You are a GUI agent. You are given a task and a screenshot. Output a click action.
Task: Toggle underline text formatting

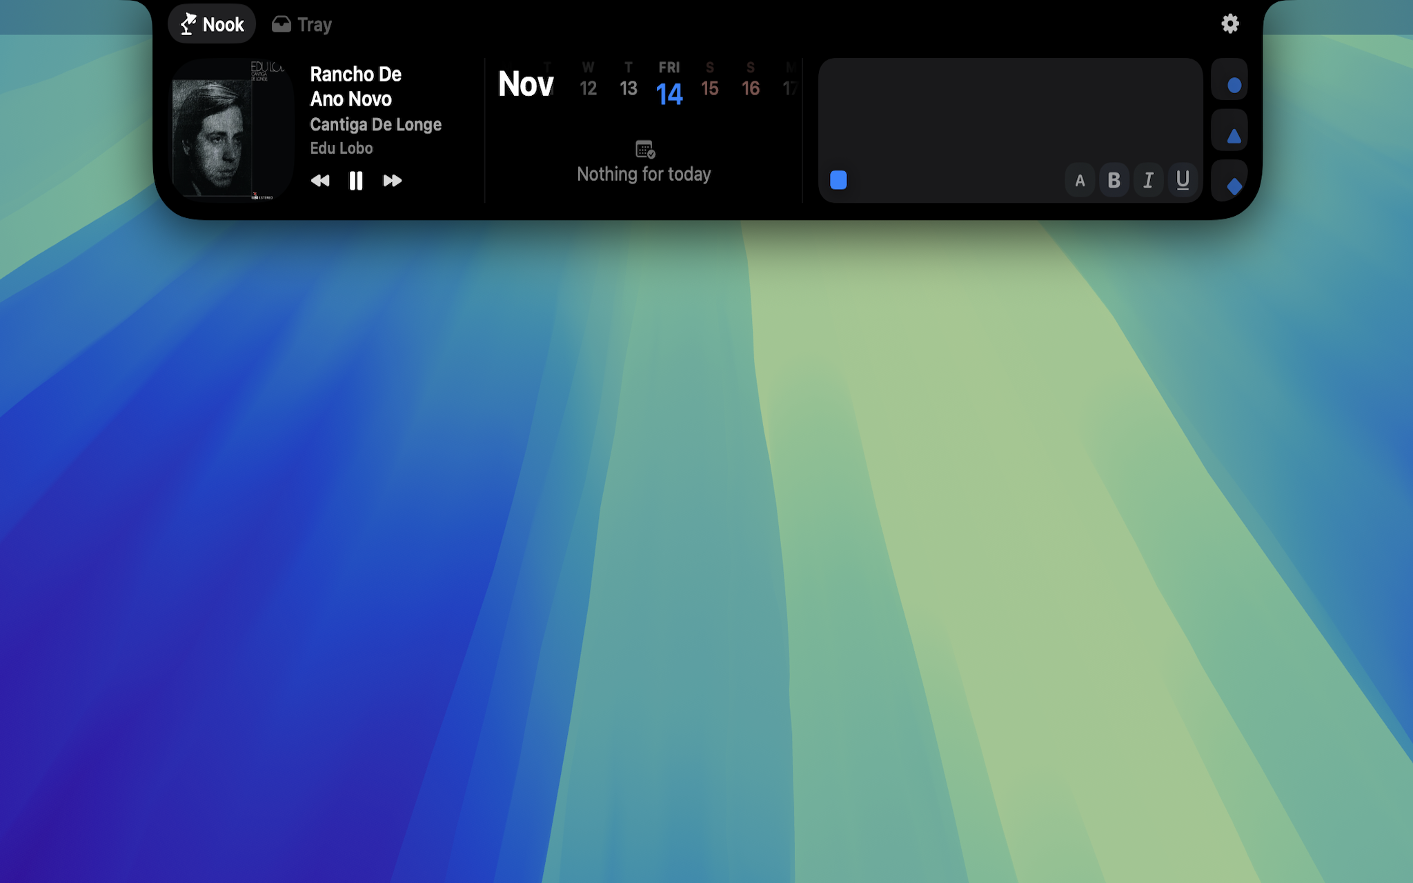pos(1183,181)
